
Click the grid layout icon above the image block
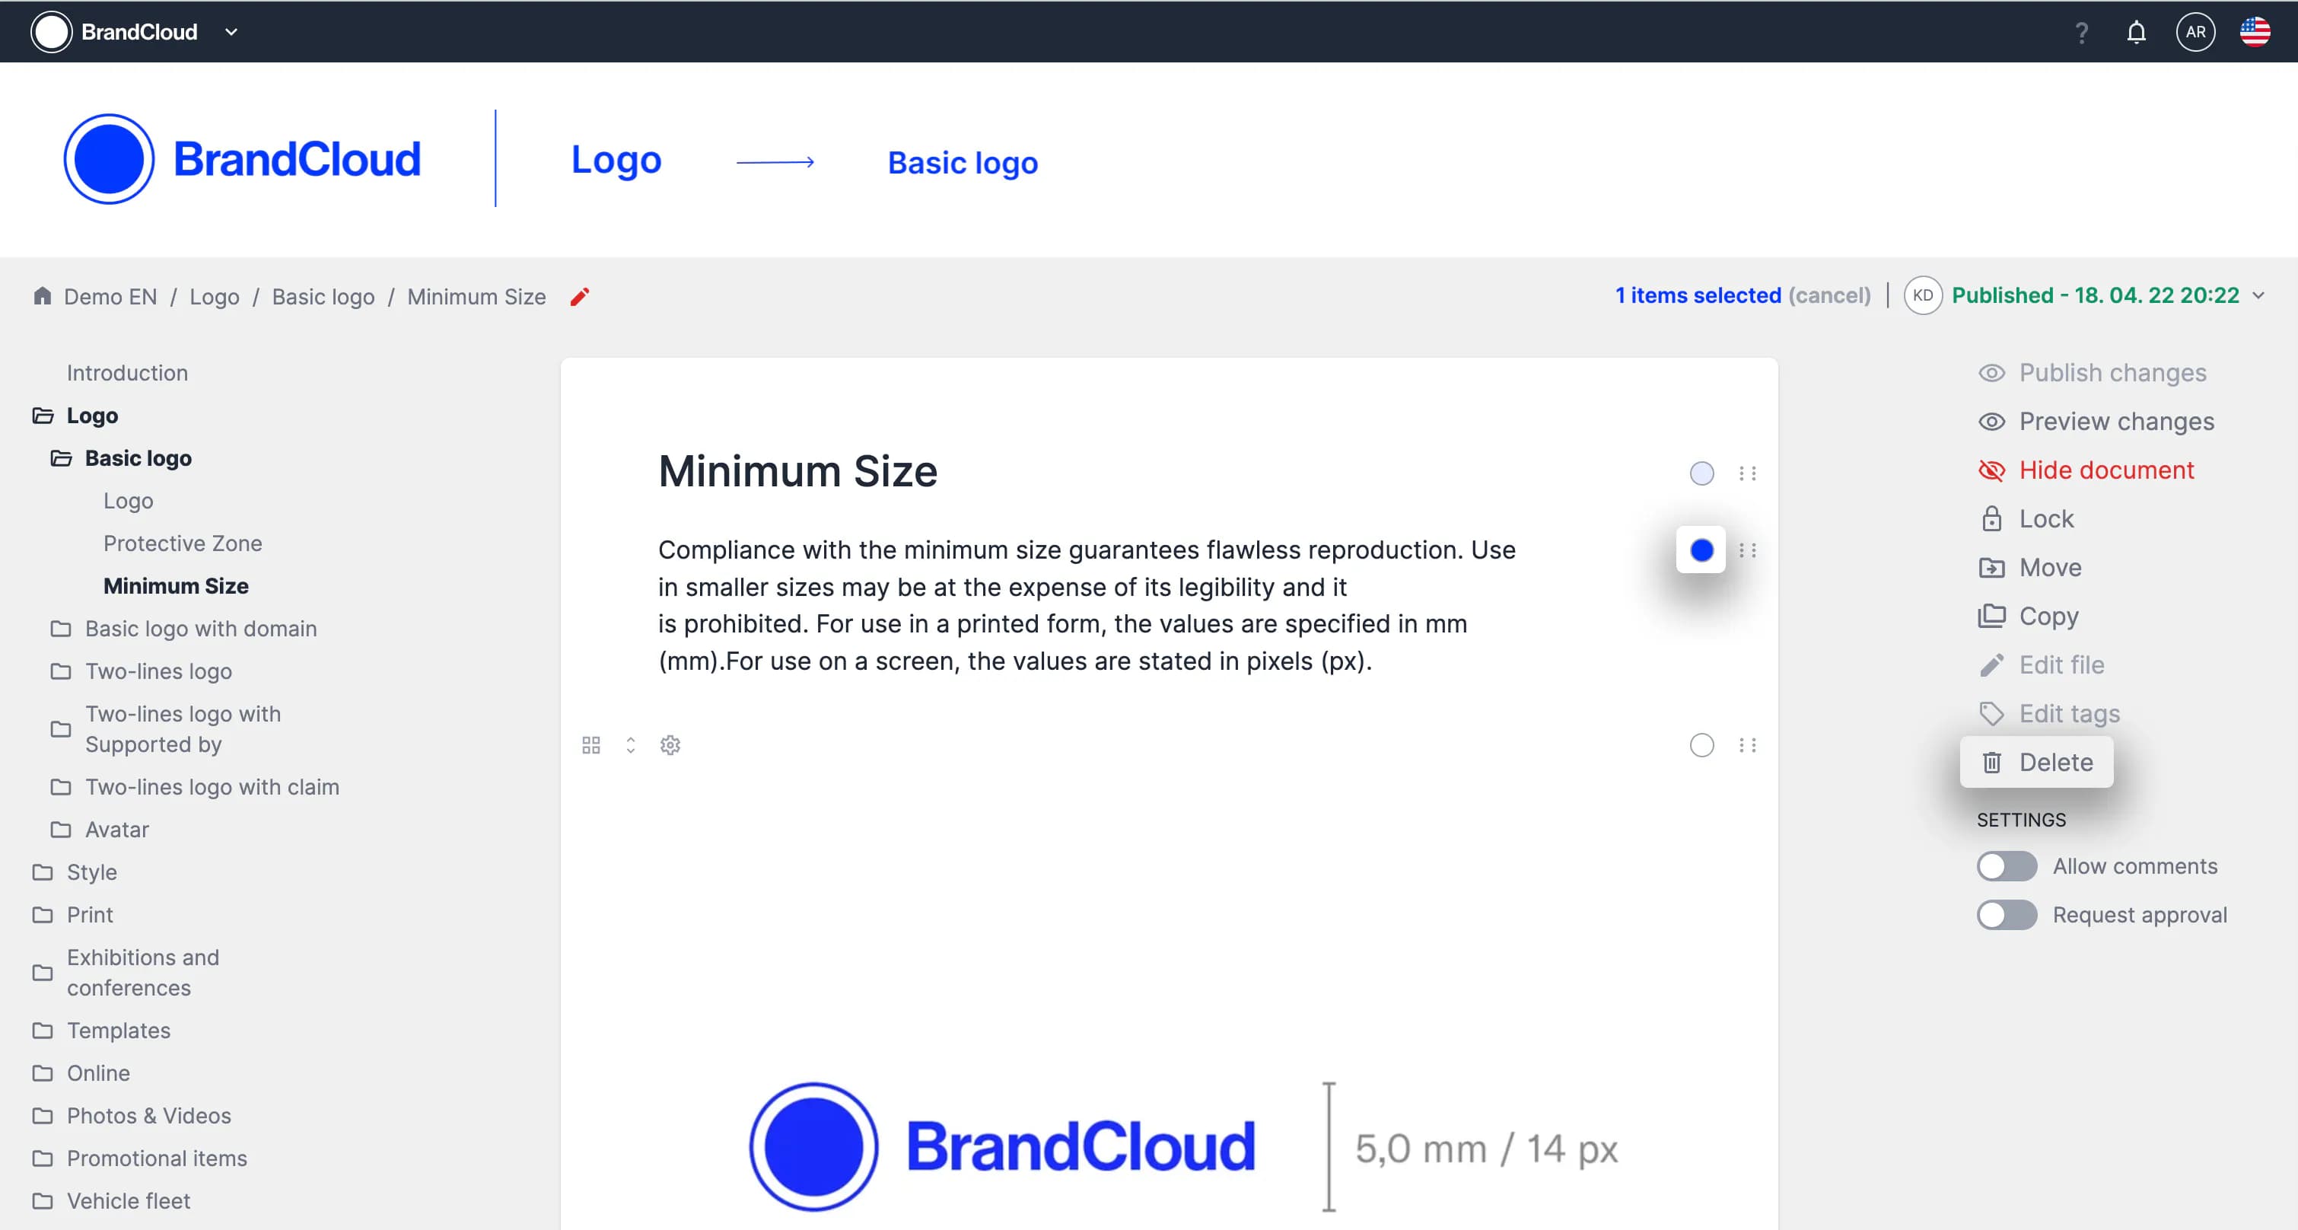(x=590, y=744)
